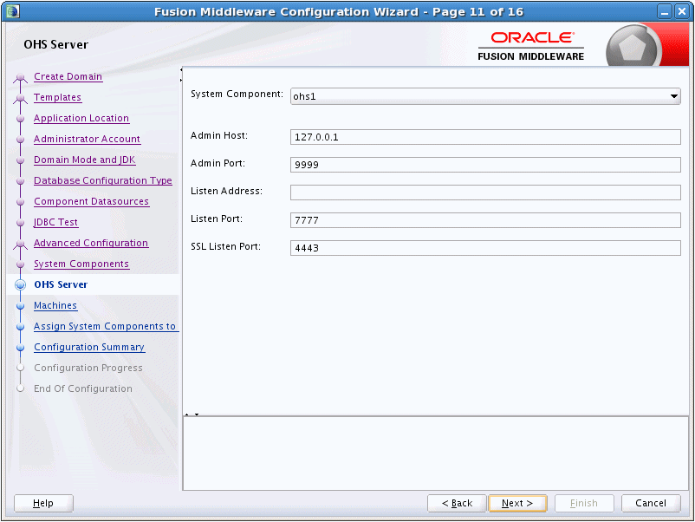Click the Advanced Configuration step node icon
This screenshot has height=522, width=695.
coord(21,245)
